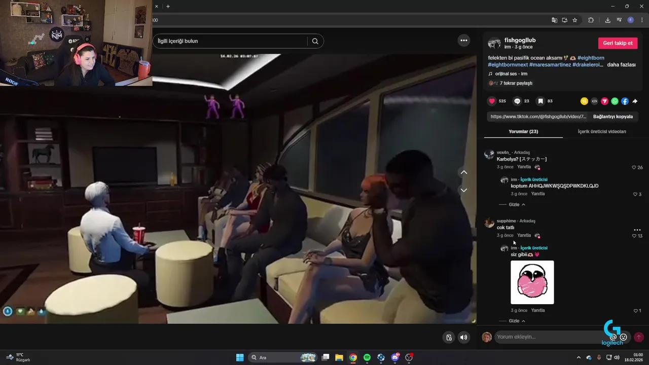Reply to supphime's comment 'cok tatlı'
Viewport: 649px width, 365px height.
click(524, 235)
